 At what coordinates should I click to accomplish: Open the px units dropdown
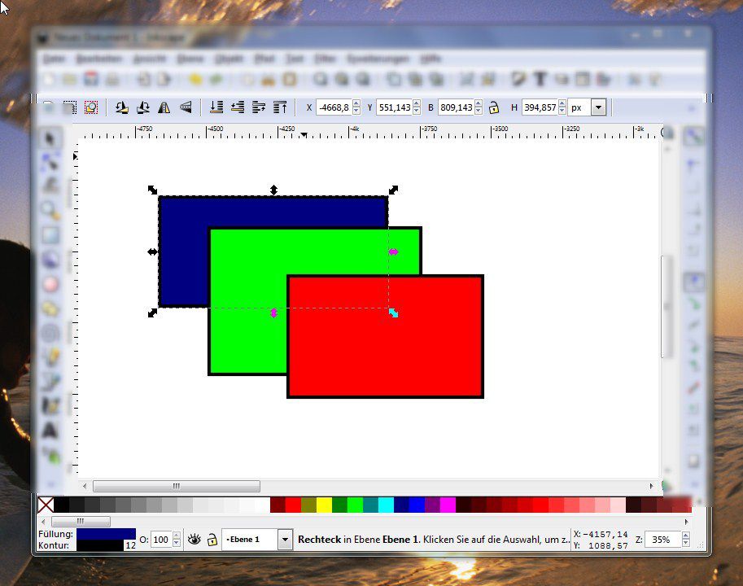tap(598, 107)
